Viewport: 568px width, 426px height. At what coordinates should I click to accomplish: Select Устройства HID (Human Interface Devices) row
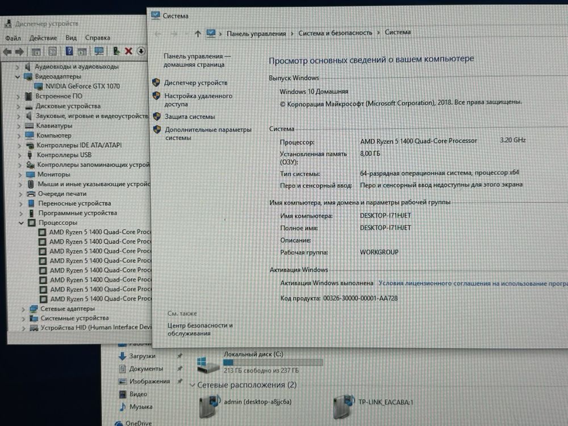(x=95, y=328)
